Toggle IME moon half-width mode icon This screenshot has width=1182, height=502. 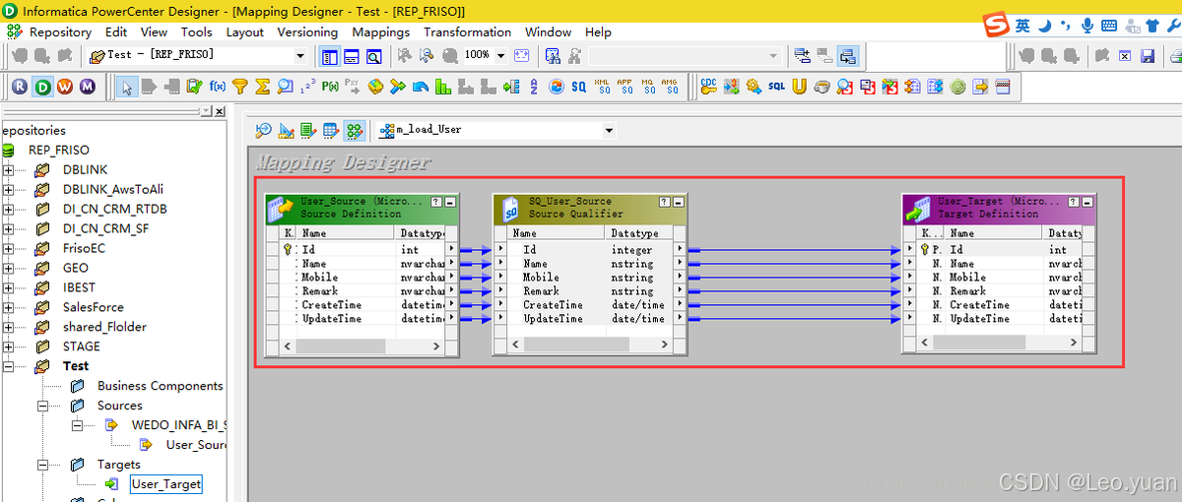coord(1045,26)
